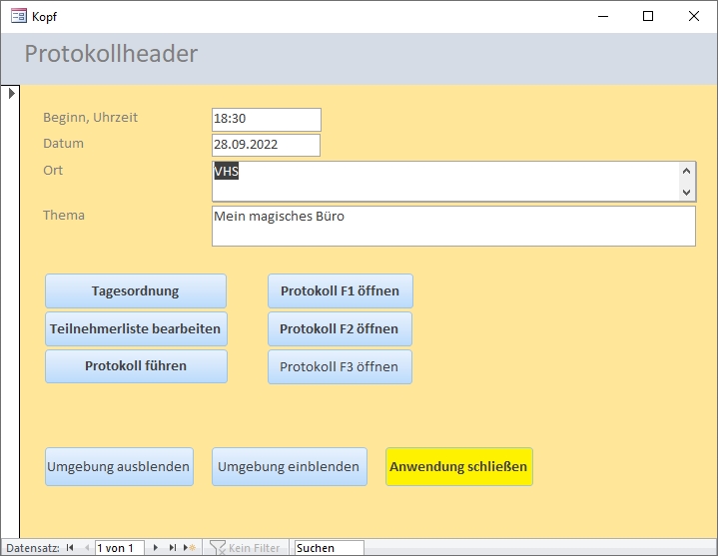Open Protokoll F1
Screen dimensions: 718x556
pos(340,291)
